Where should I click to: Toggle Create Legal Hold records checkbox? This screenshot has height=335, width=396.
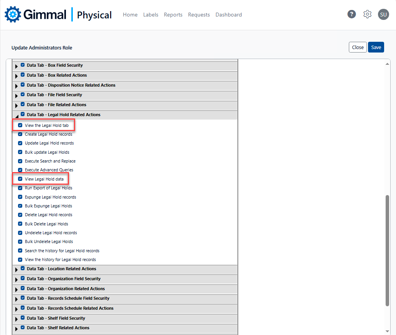coord(20,134)
